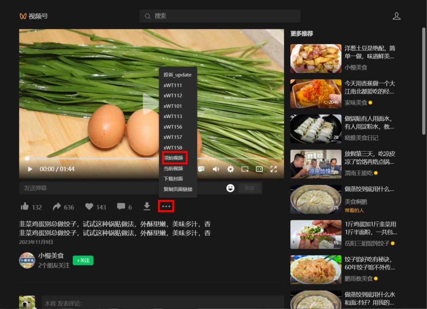The width and height of the screenshot is (427, 309).
Task: Click the download arrow icon
Action: click(x=147, y=206)
